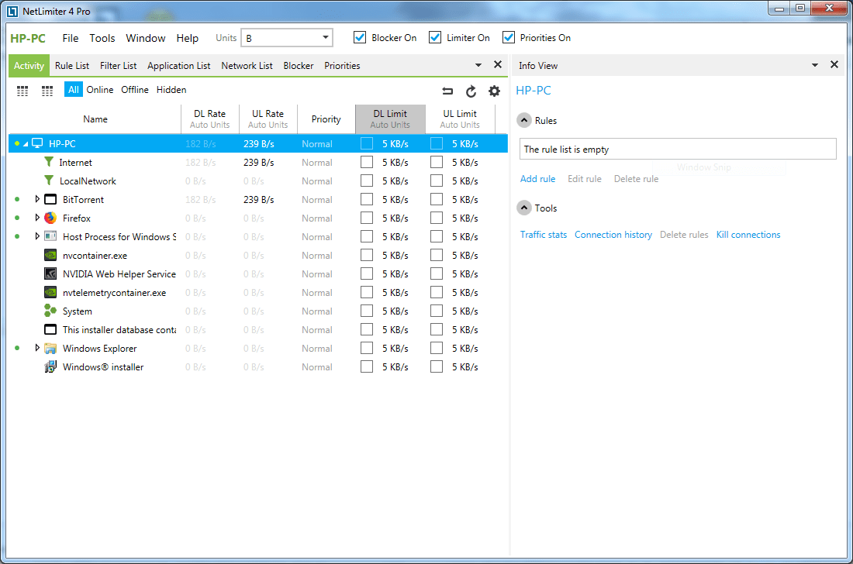
Task: Close the Activity panel with X
Action: (497, 64)
